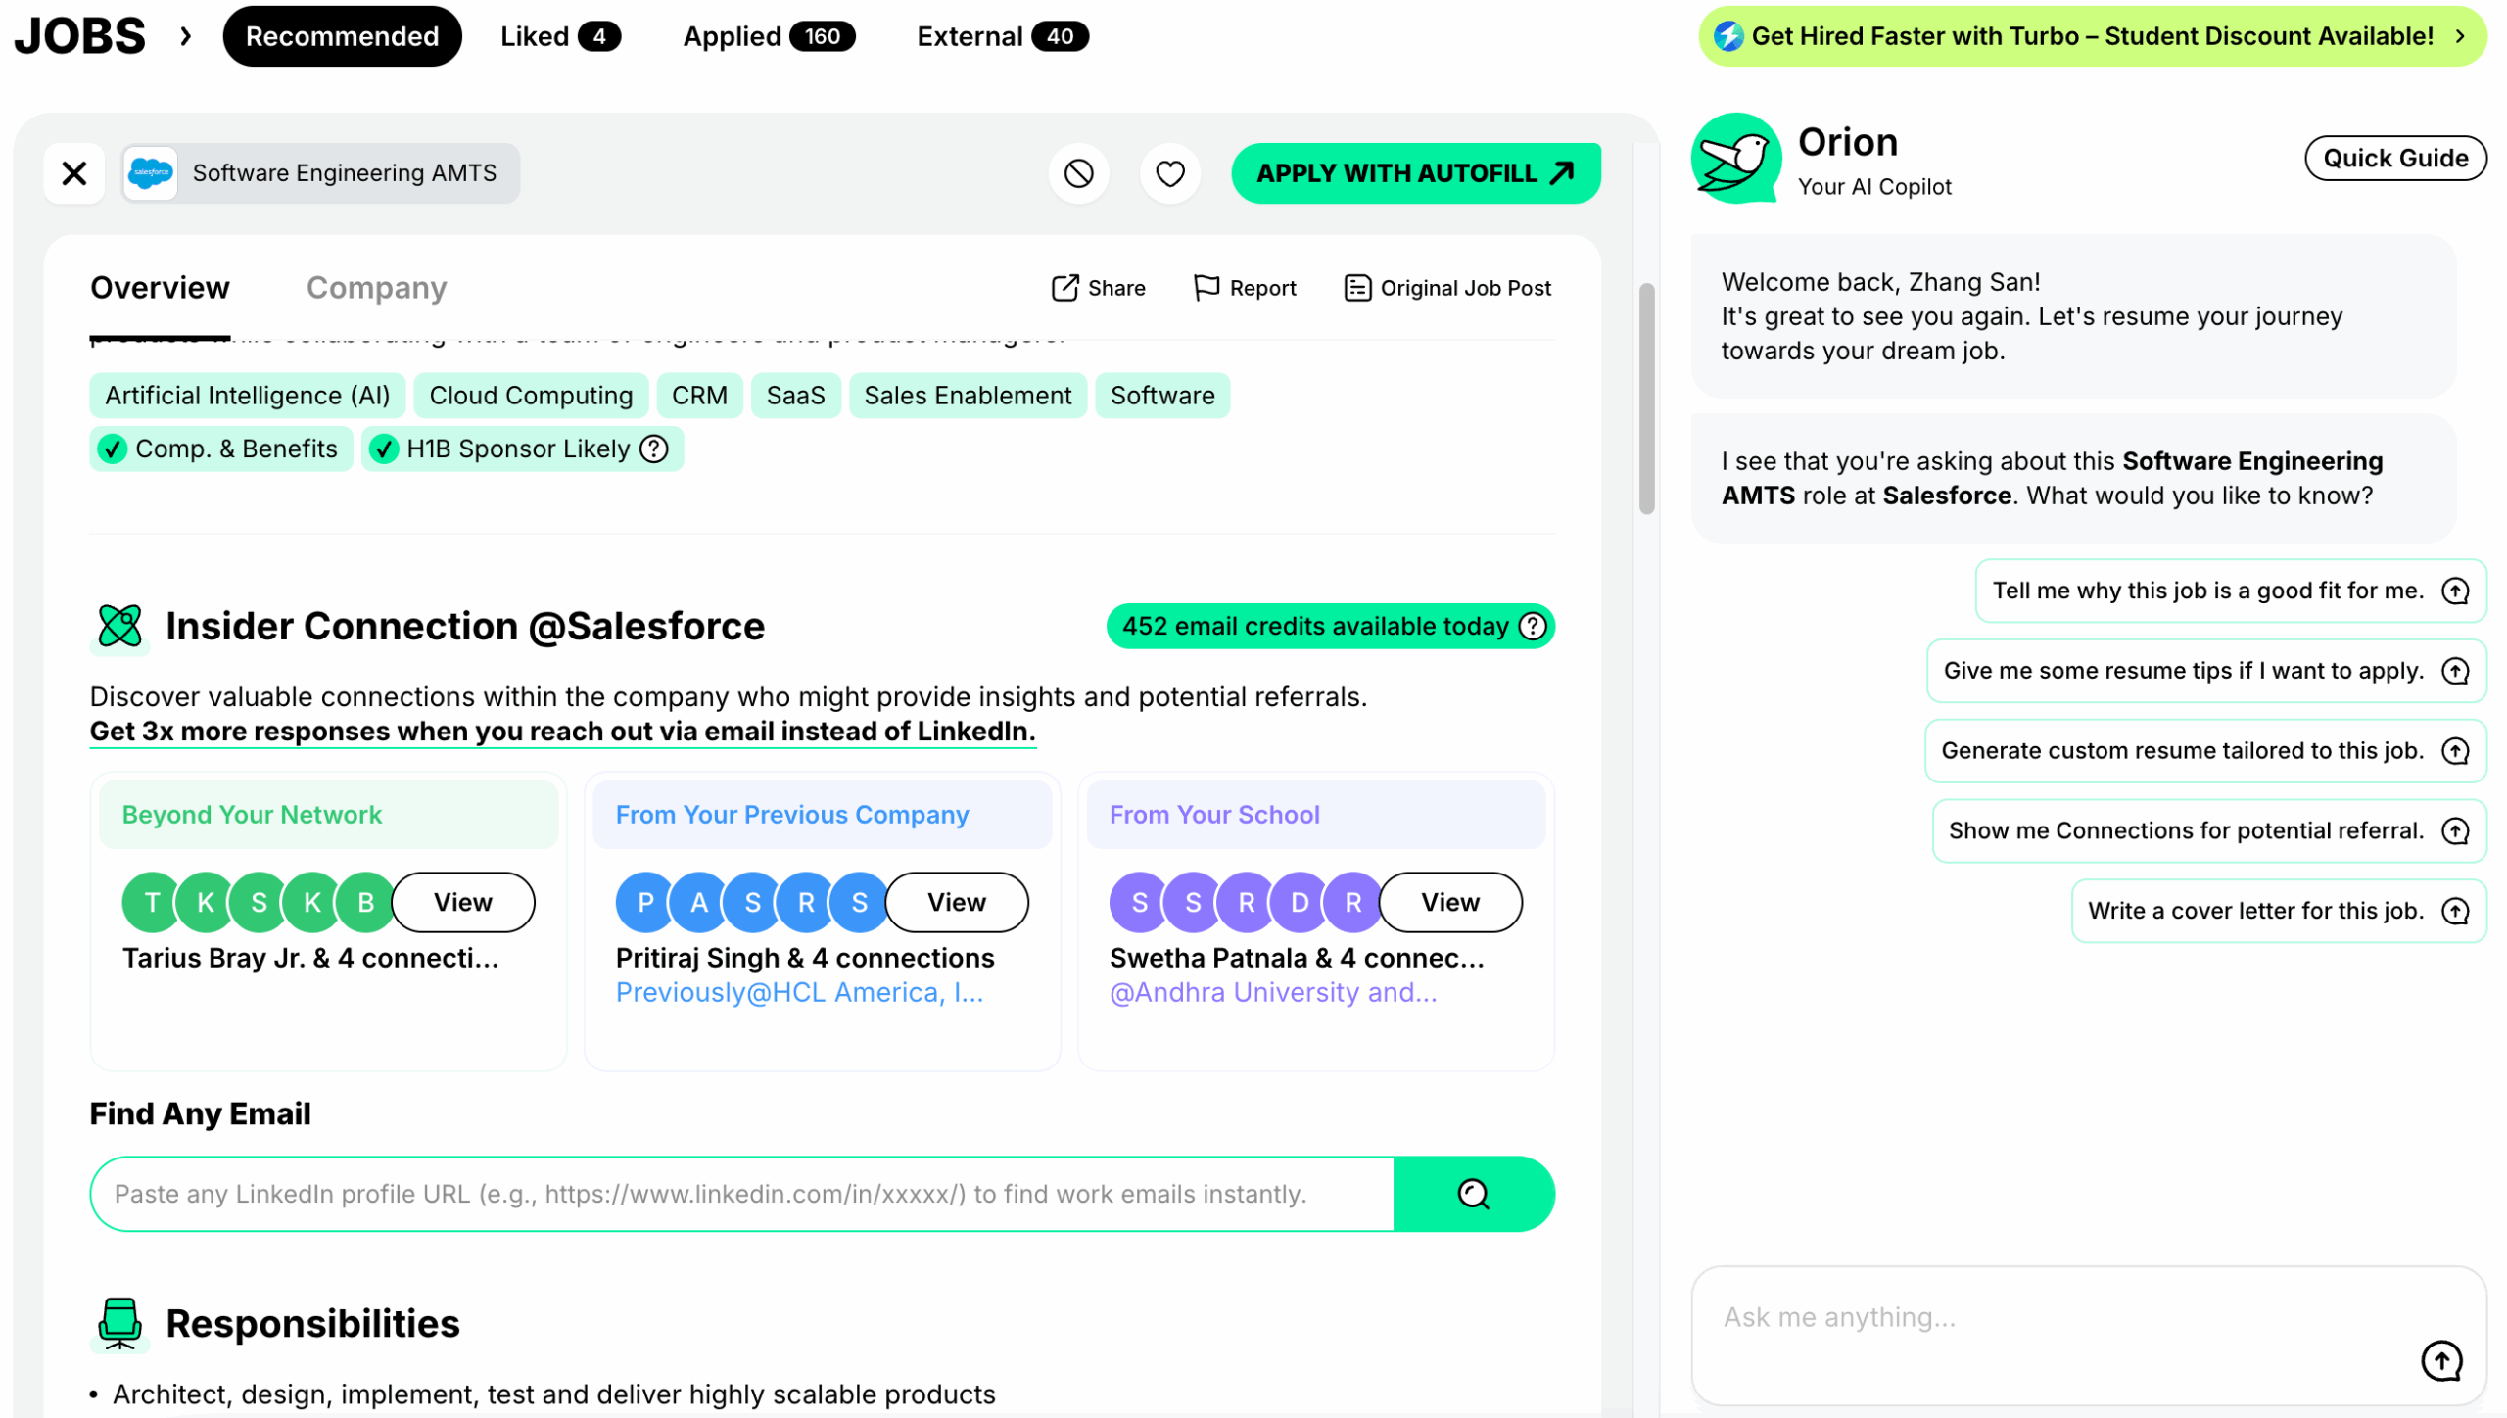
Task: Click the email search magnifier button
Action: pyautogui.click(x=1473, y=1194)
